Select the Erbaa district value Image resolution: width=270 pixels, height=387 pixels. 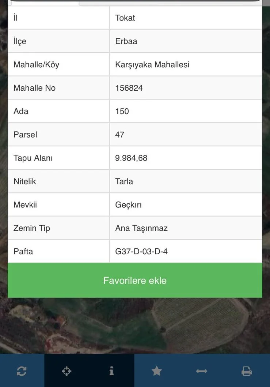(126, 41)
